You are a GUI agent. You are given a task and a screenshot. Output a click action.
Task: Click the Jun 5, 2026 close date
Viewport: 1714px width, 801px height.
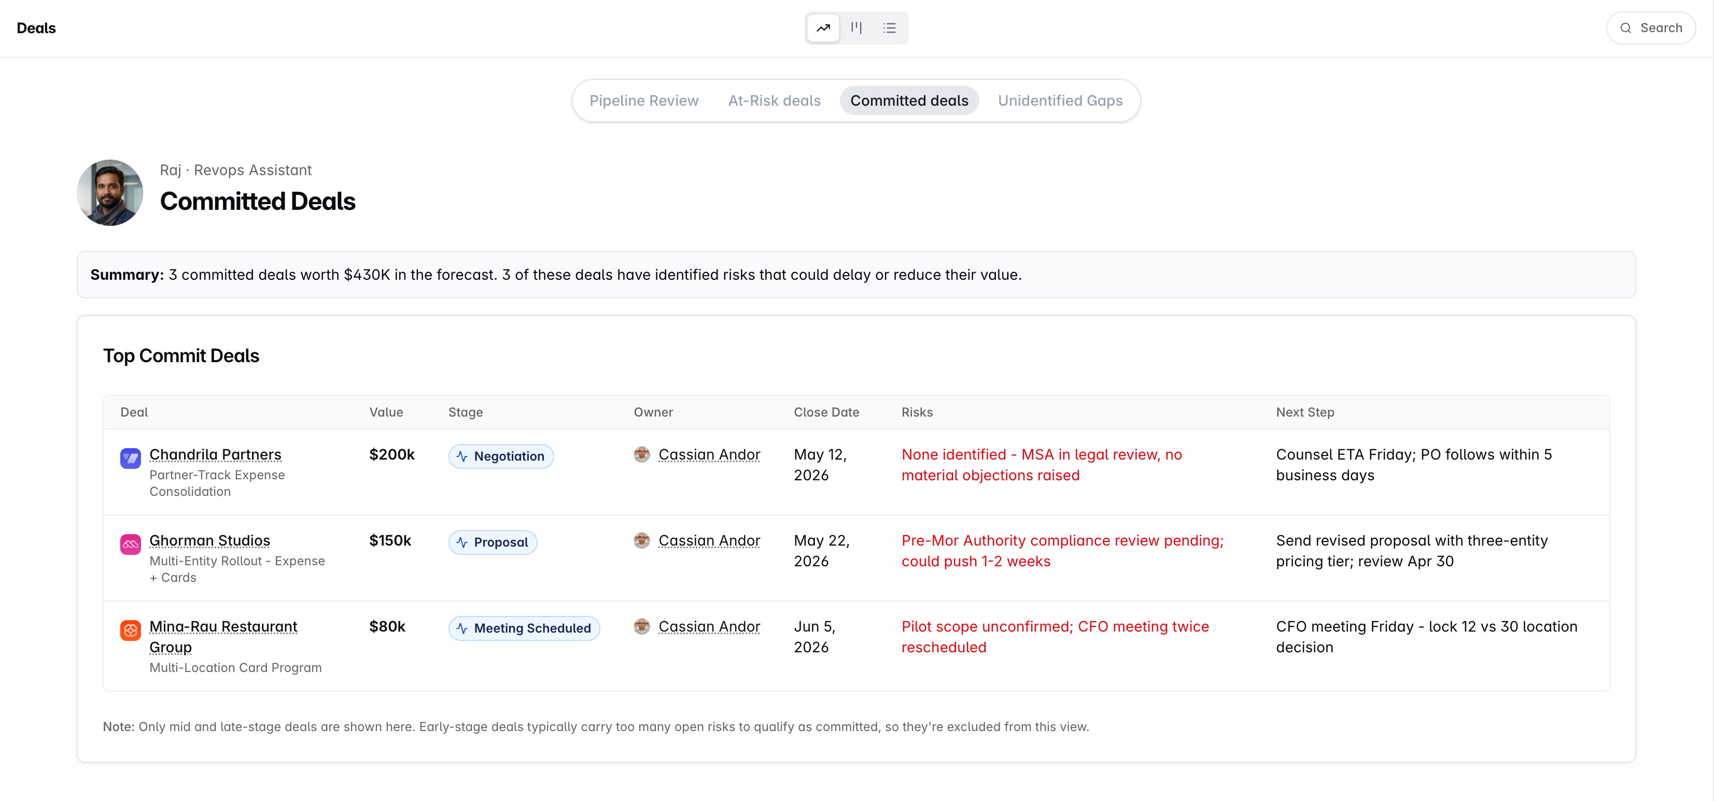[x=814, y=636]
